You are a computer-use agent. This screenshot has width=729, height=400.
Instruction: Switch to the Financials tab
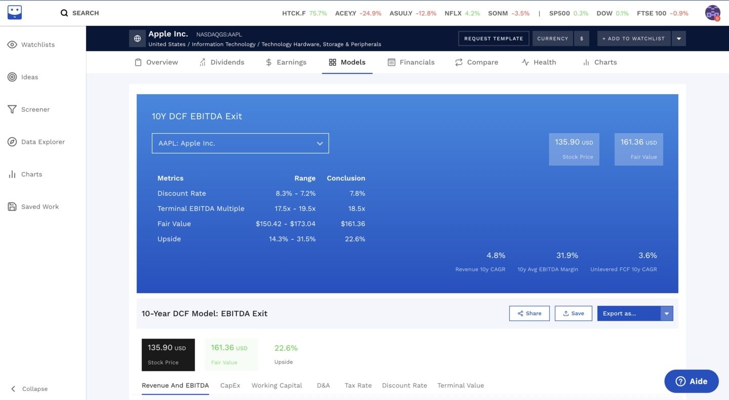[411, 62]
